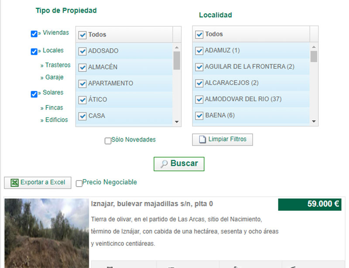This screenshot has height=268, width=349.
Task: Open listing titled Iznajar, bulevar majadillas
Action: point(152,204)
